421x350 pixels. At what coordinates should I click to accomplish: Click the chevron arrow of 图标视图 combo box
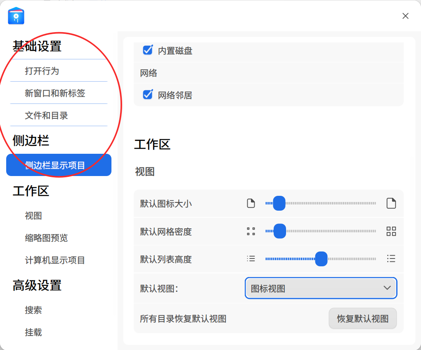pos(387,288)
